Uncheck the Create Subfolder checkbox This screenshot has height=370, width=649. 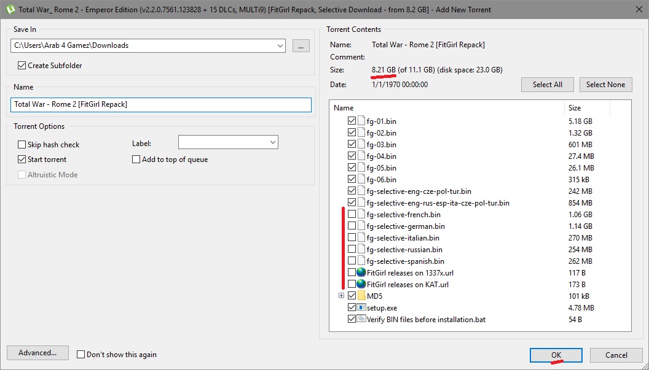[x=22, y=66]
